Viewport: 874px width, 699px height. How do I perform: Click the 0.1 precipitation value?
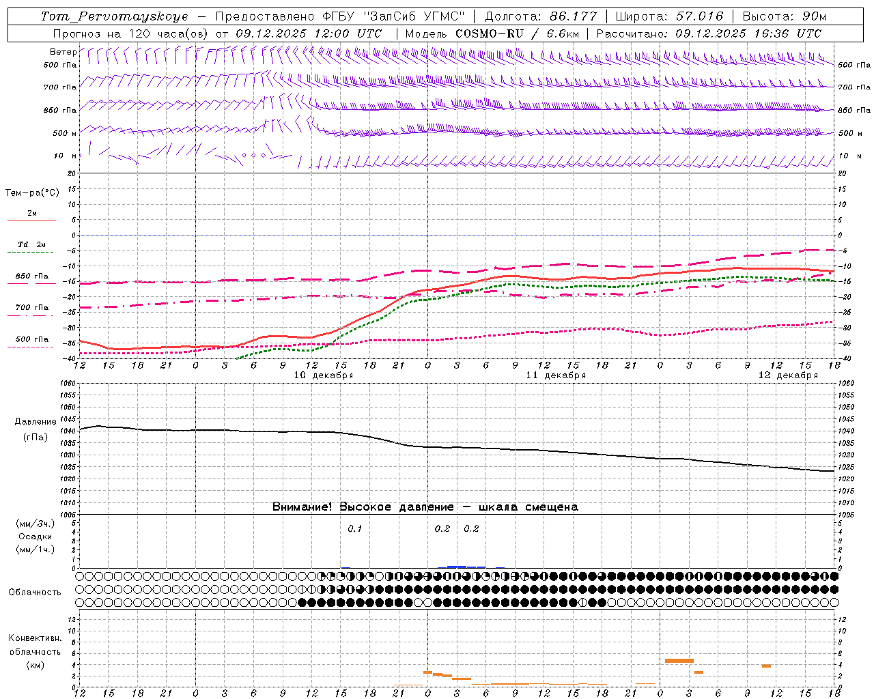click(x=354, y=529)
